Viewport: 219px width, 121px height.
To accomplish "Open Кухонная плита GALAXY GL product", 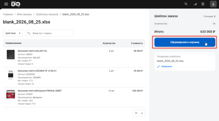I will point(32,51).
